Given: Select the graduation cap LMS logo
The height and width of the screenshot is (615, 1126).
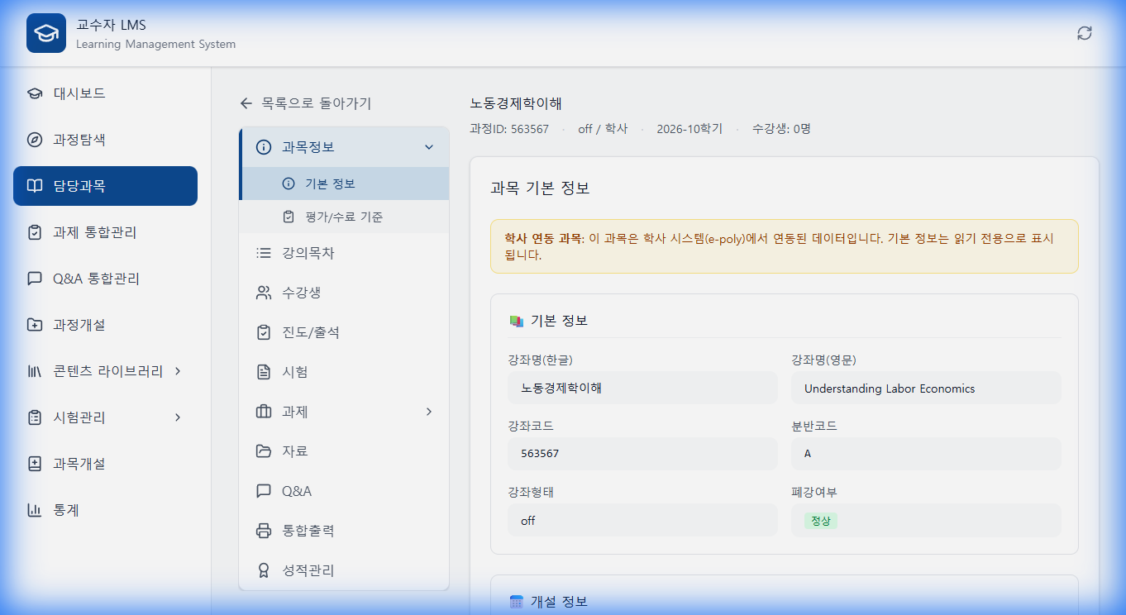Looking at the screenshot, I should pos(45,33).
